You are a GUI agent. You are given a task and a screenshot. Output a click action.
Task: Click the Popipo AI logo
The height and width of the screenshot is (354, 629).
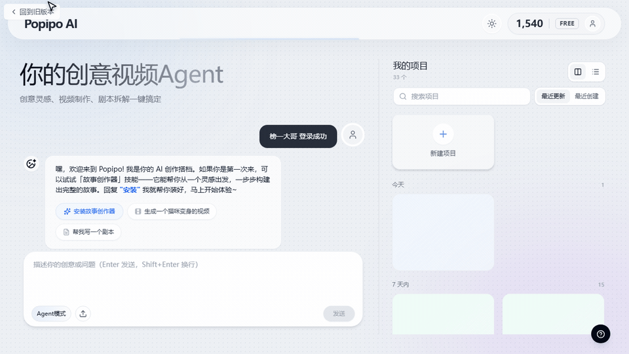(51, 24)
